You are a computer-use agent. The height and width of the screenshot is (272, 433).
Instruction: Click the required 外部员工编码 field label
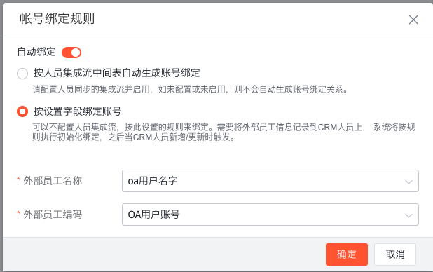click(x=53, y=215)
